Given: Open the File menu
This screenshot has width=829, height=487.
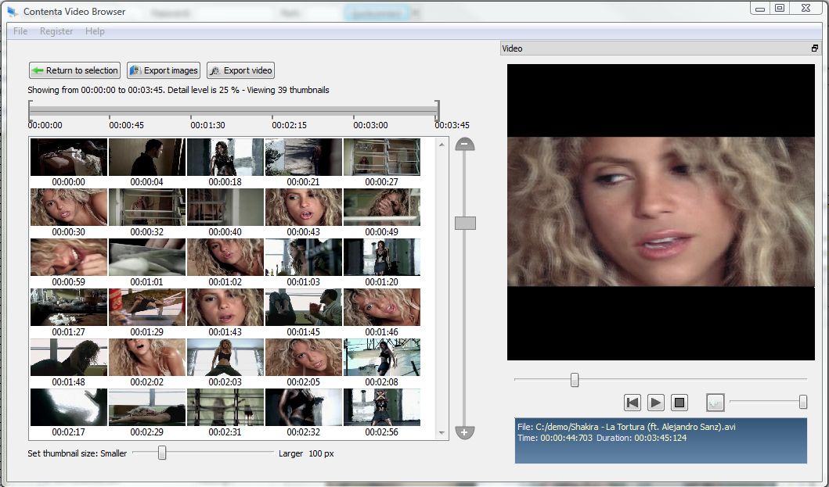Looking at the screenshot, I should click(x=20, y=31).
